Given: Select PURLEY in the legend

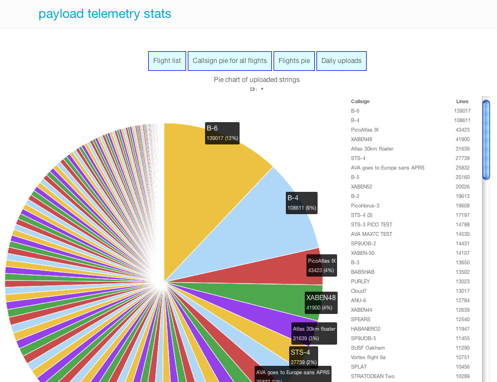Looking at the screenshot, I should coord(411,282).
